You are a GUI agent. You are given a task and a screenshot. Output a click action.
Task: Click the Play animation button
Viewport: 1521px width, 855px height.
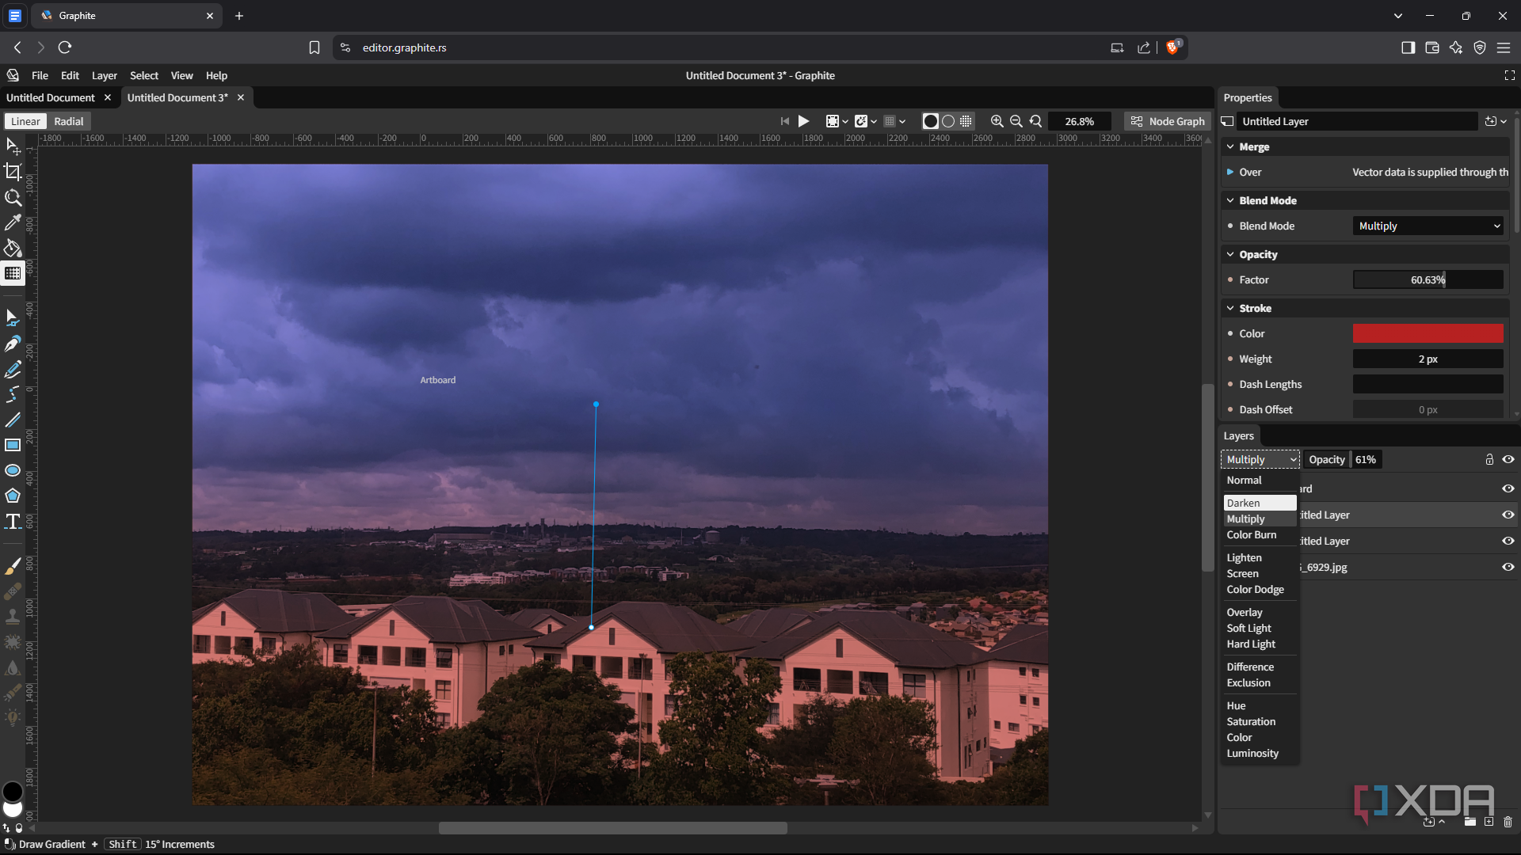pos(803,121)
